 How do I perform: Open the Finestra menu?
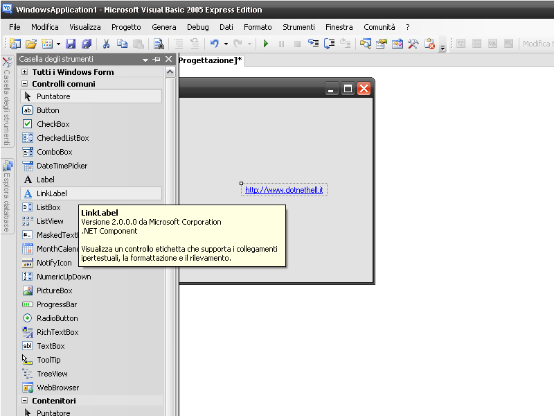(x=339, y=27)
